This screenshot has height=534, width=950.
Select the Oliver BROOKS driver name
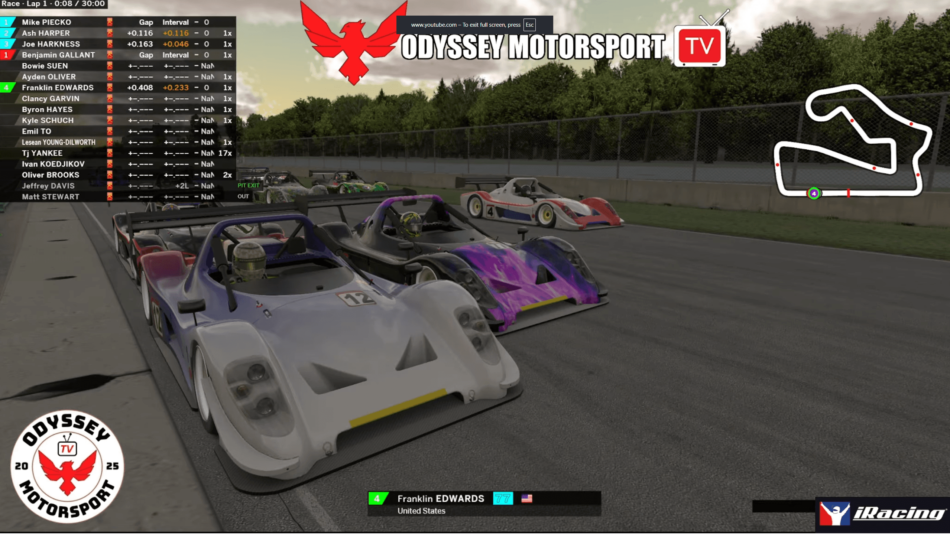(x=51, y=175)
